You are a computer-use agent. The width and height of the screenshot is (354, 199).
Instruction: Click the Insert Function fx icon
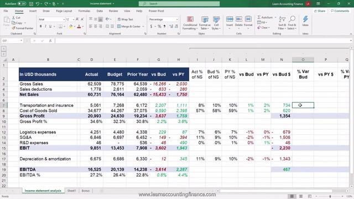50,41
